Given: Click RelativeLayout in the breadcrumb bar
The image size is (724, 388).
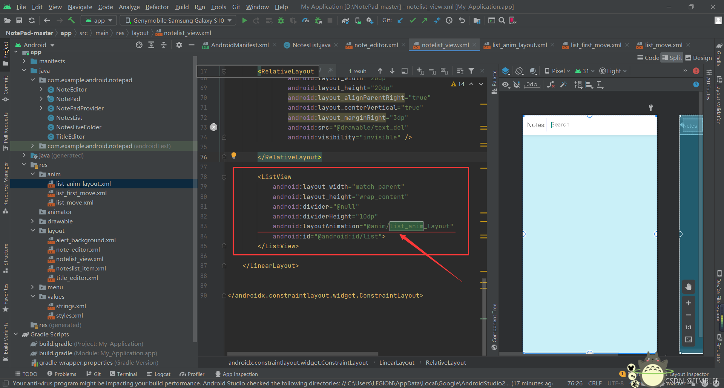Looking at the screenshot, I should (446, 362).
